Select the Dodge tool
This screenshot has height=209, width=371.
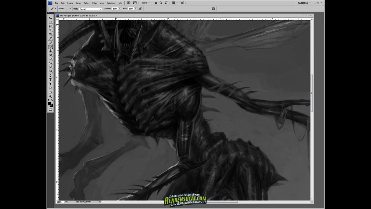coord(50,71)
